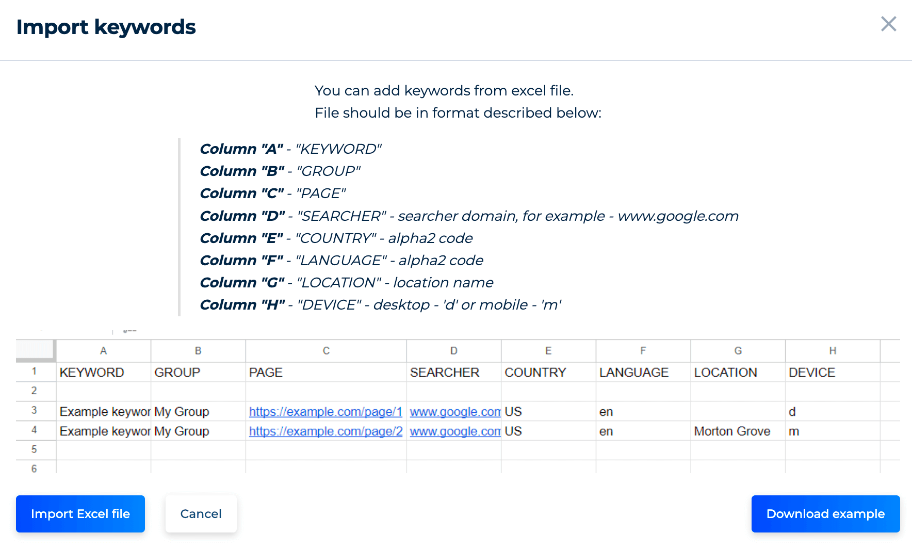Select the COUNTRY header cell
912x549 pixels.
(x=549, y=373)
